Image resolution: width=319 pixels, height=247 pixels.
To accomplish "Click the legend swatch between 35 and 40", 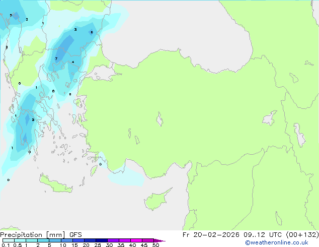I will [x=124, y=240].
